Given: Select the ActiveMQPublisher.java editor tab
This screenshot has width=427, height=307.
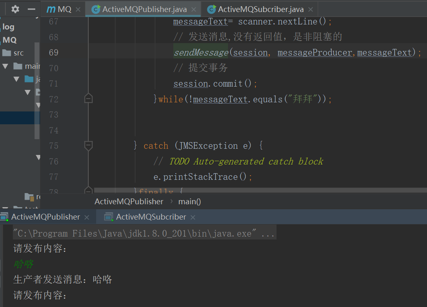Looking at the screenshot, I should pyautogui.click(x=143, y=9).
